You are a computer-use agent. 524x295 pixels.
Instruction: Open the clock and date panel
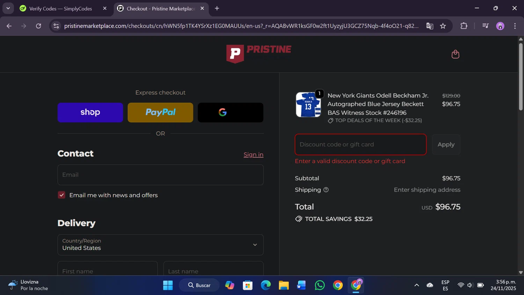503,285
